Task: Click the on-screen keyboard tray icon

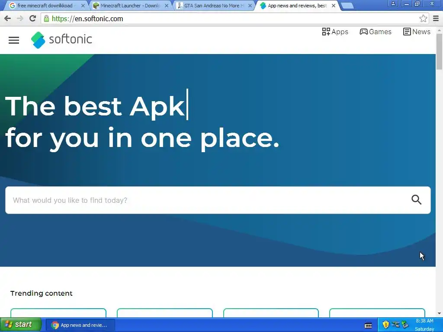Action: 368,325
